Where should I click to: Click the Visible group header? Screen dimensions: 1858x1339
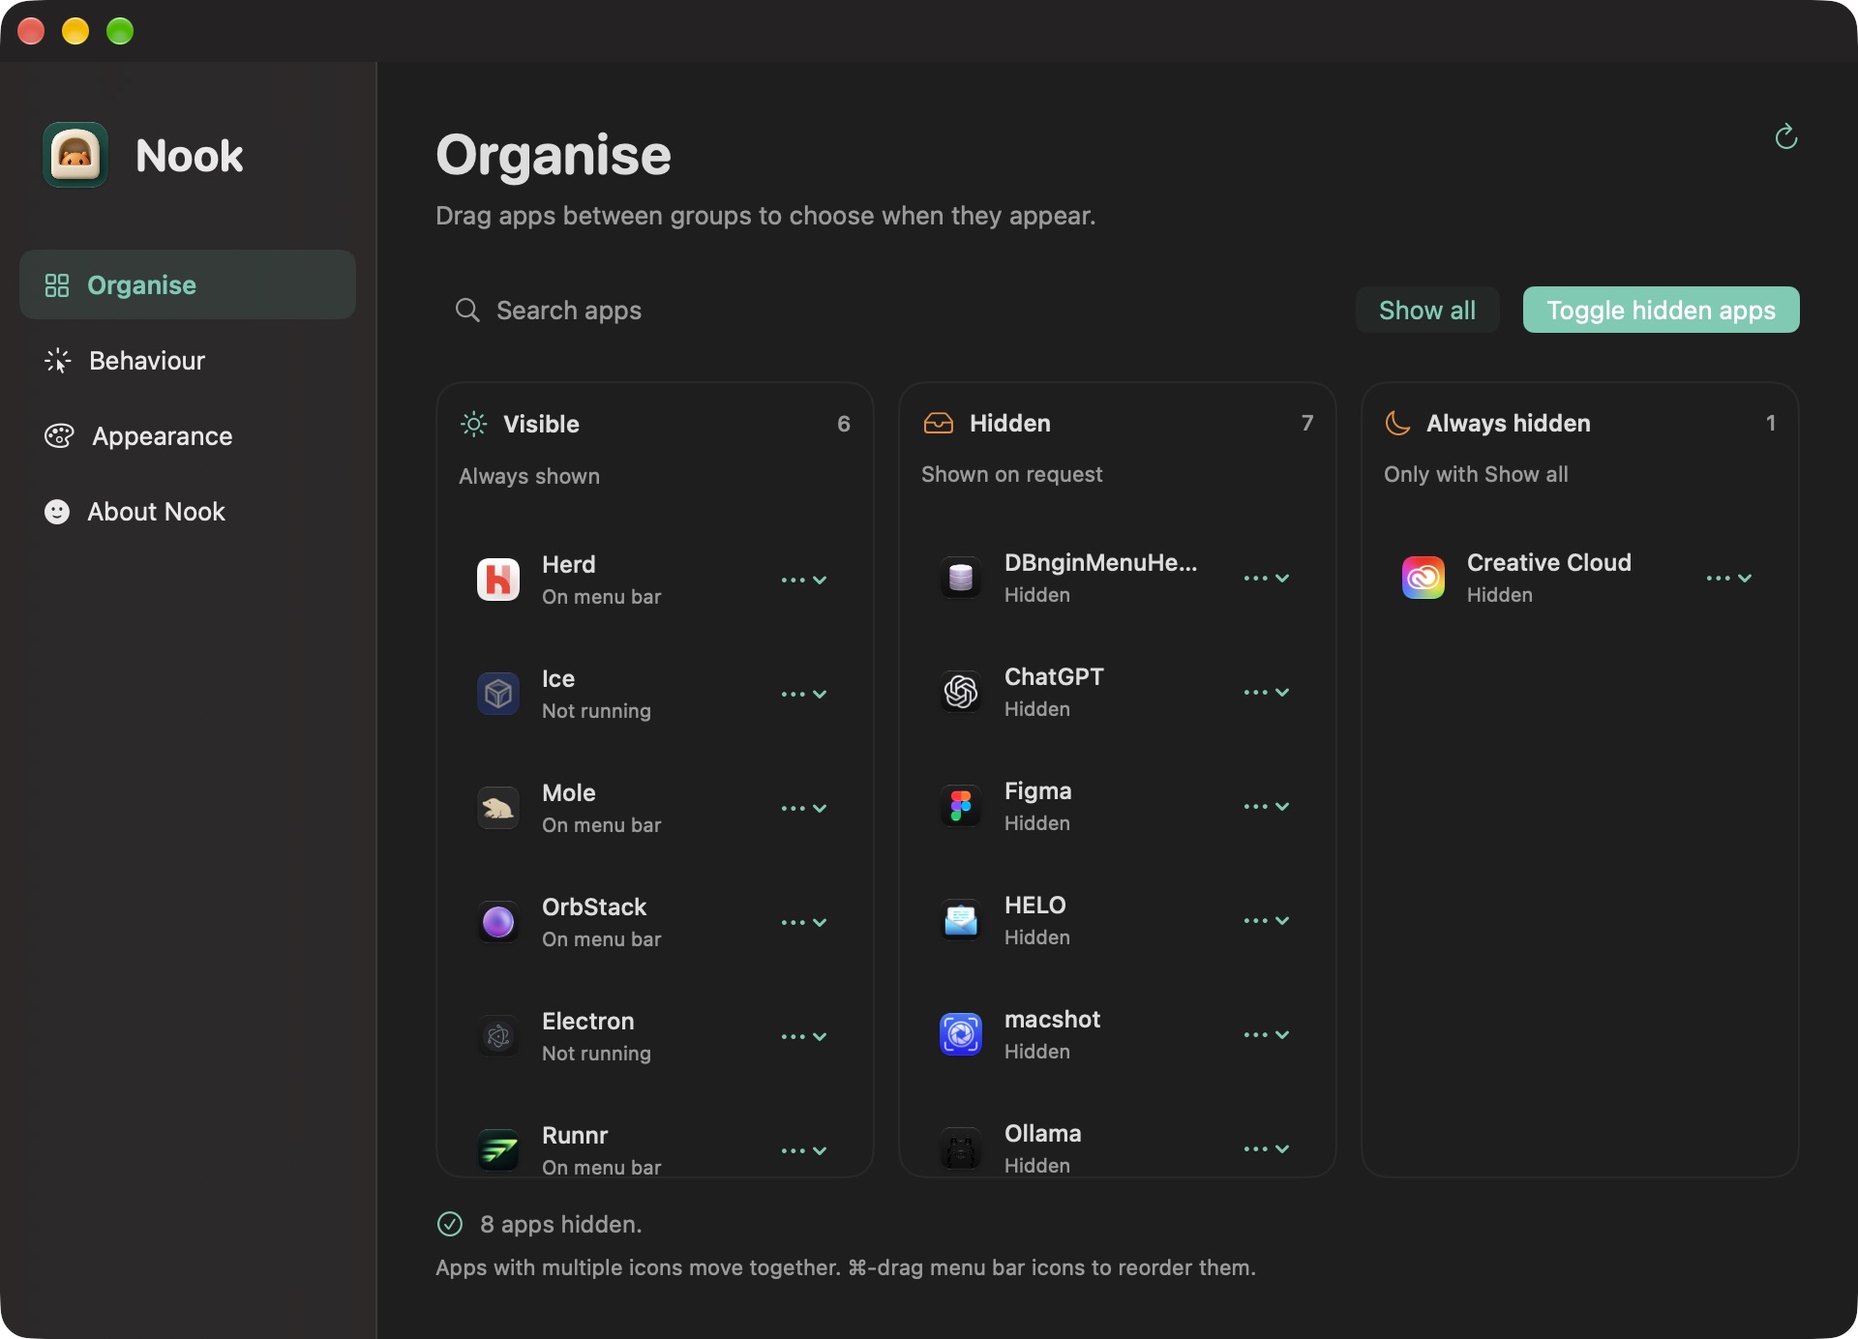[x=655, y=424]
